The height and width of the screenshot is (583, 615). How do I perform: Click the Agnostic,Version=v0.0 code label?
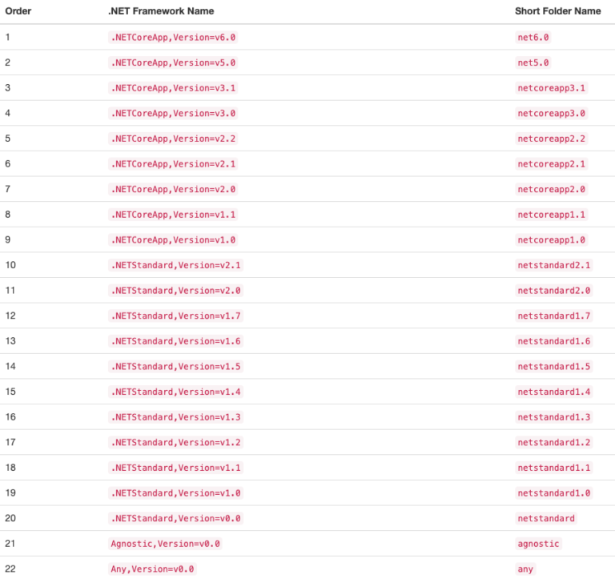pos(165,544)
